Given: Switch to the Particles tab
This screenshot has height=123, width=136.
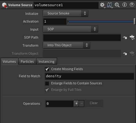Looking at the screenshot, I should (27, 61).
